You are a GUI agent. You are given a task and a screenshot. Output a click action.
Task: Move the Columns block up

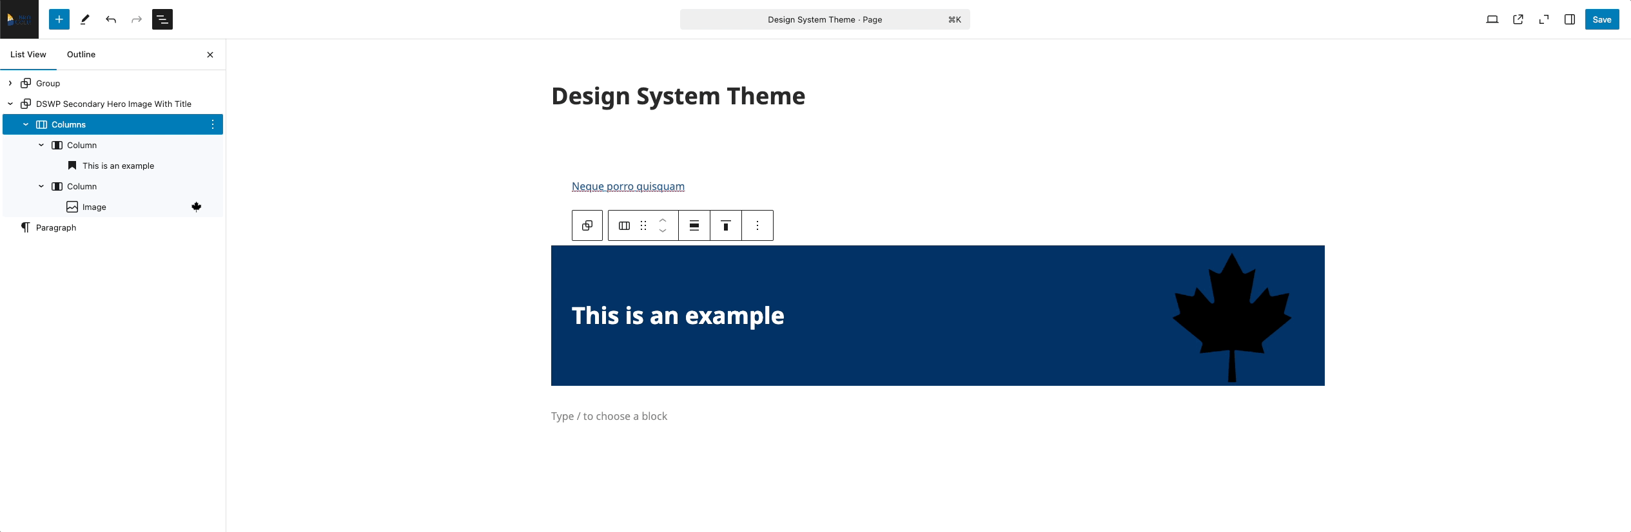(x=663, y=220)
